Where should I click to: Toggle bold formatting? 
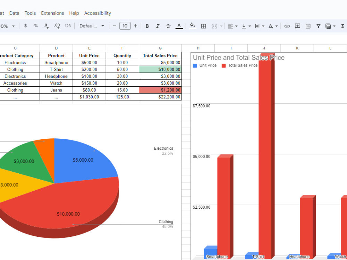point(147,26)
